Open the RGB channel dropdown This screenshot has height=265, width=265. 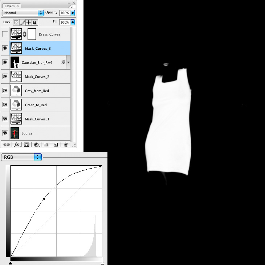click(22, 157)
